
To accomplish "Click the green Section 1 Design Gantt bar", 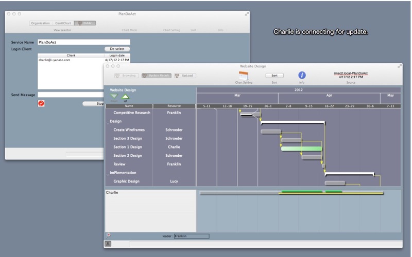I will [x=301, y=149].
